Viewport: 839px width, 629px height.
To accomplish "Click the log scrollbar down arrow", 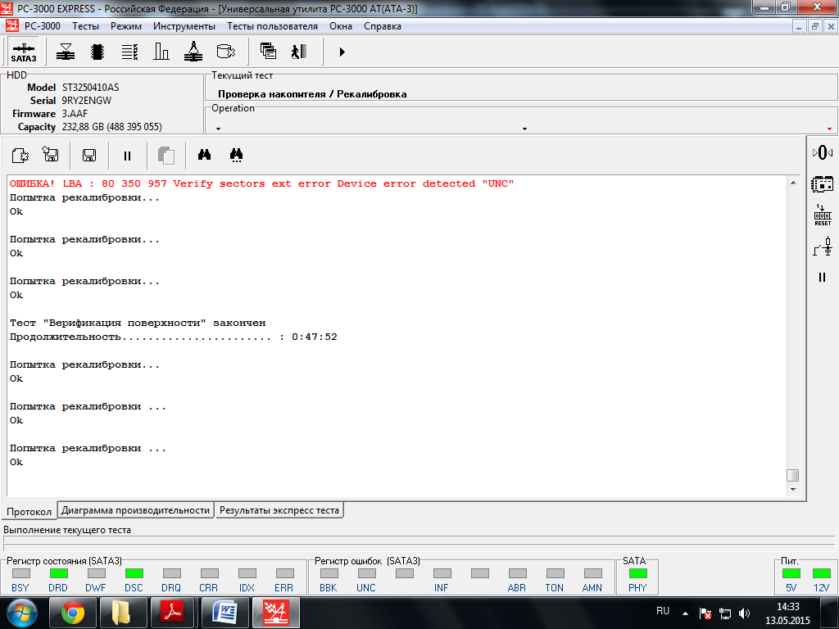I will click(x=793, y=490).
